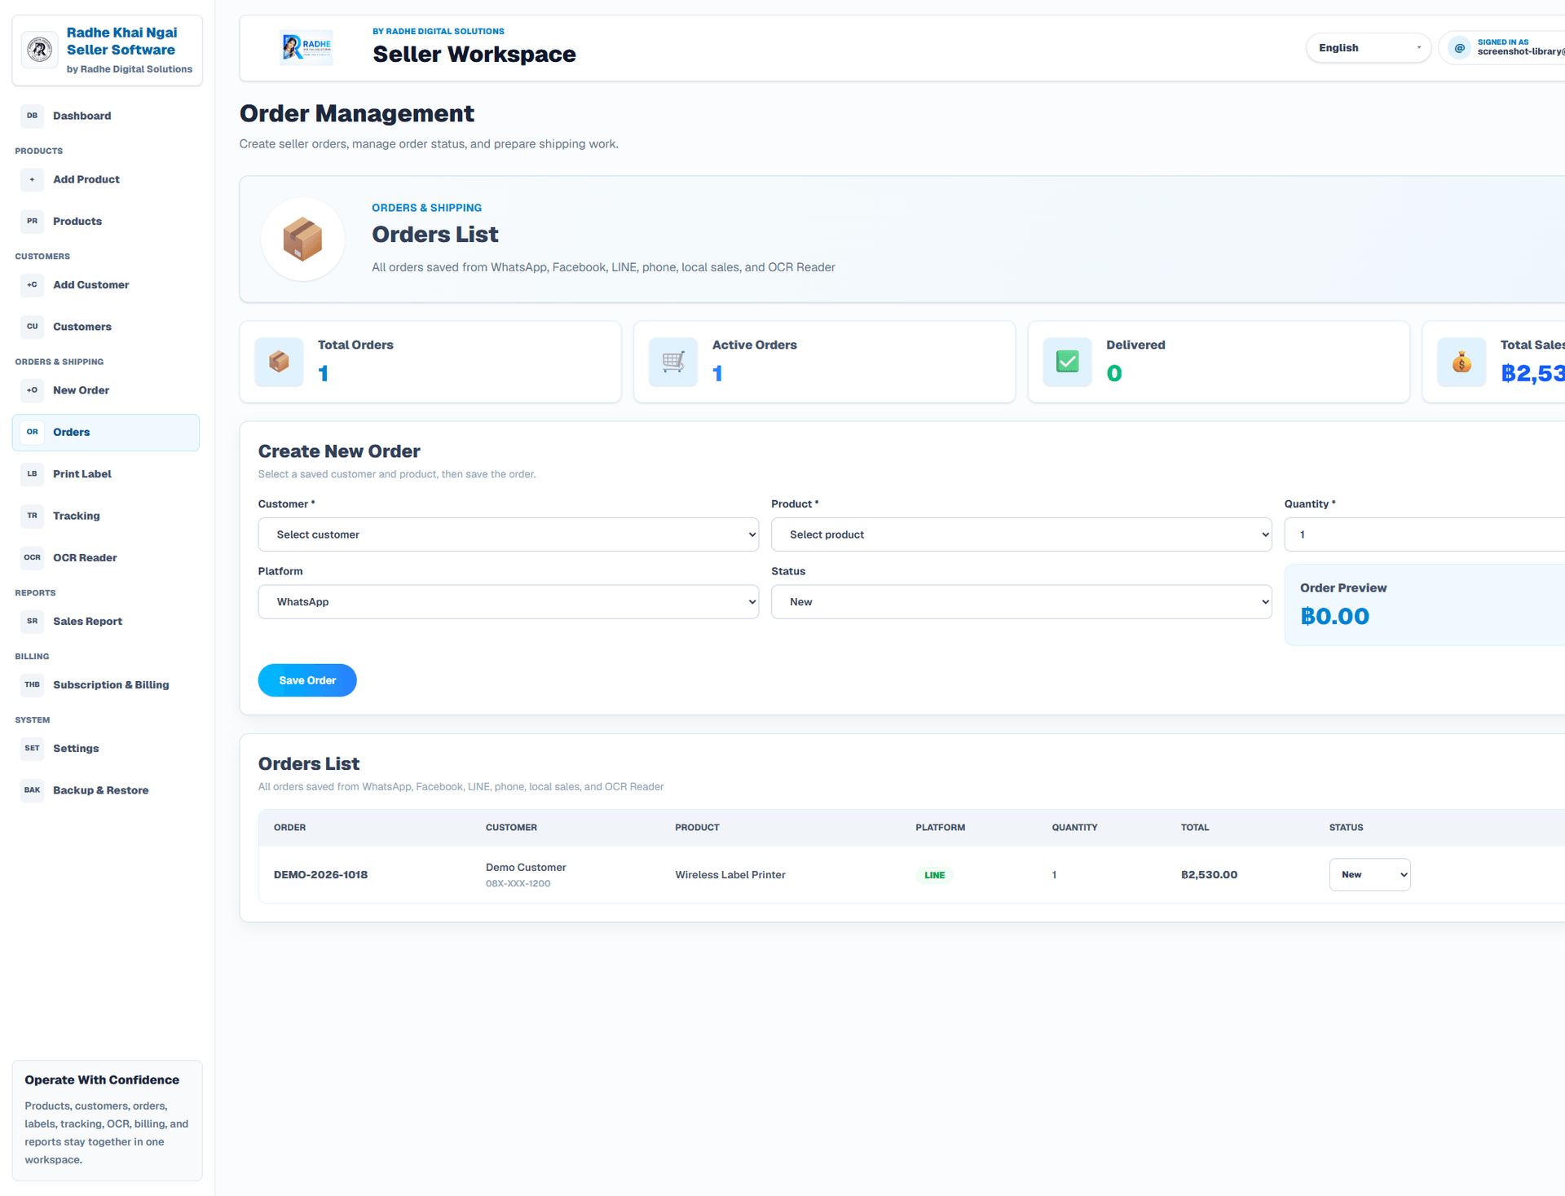Click the large package icon in Orders List banner
Image resolution: width=1565 pixels, height=1196 pixels.
click(x=302, y=239)
